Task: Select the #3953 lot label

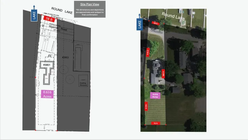Action: [x=66, y=57]
